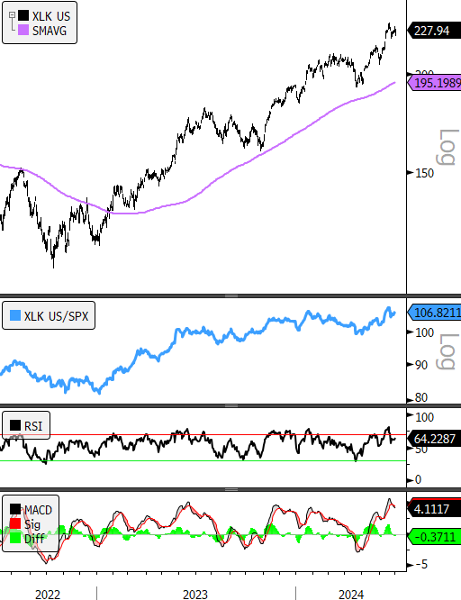
Task: Click the -0.3711 Diff value tag
Action: (435, 537)
